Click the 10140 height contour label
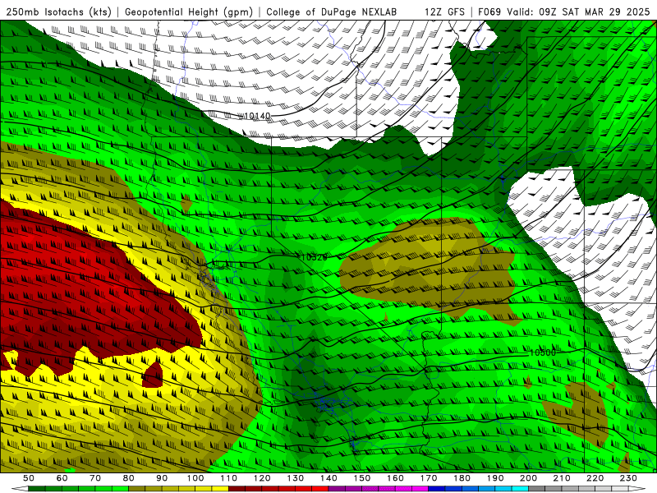The width and height of the screenshot is (657, 493). click(x=257, y=116)
